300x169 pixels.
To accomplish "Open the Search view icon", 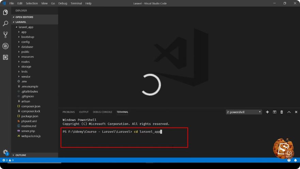I will (x=5, y=24).
